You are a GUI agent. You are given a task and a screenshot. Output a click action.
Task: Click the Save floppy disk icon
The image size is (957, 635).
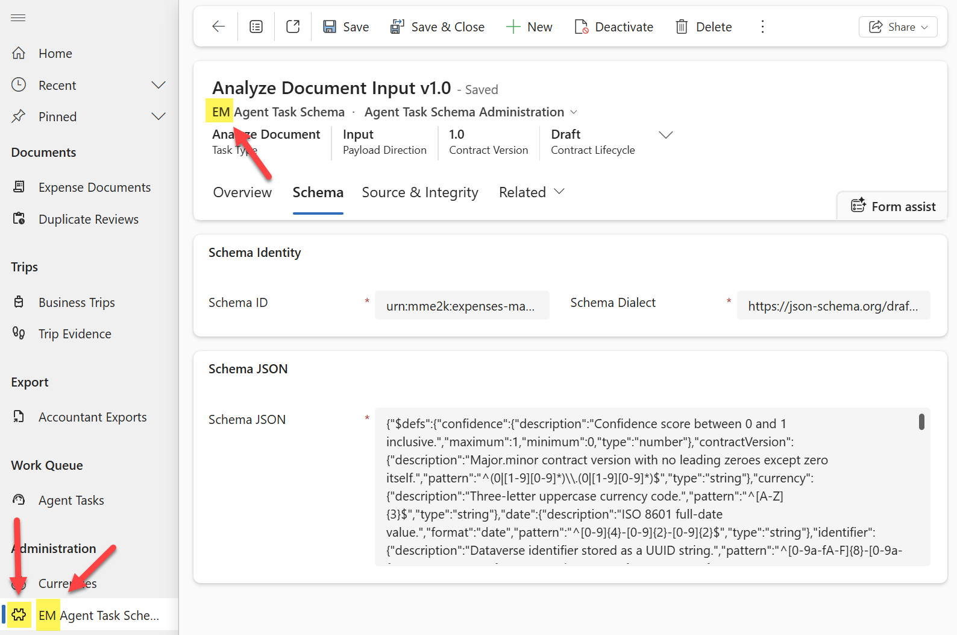(x=330, y=27)
